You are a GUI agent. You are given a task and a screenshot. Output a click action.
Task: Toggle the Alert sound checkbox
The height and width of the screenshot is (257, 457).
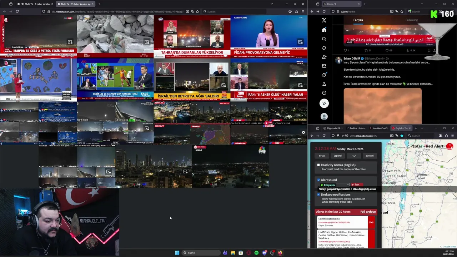[318, 180]
